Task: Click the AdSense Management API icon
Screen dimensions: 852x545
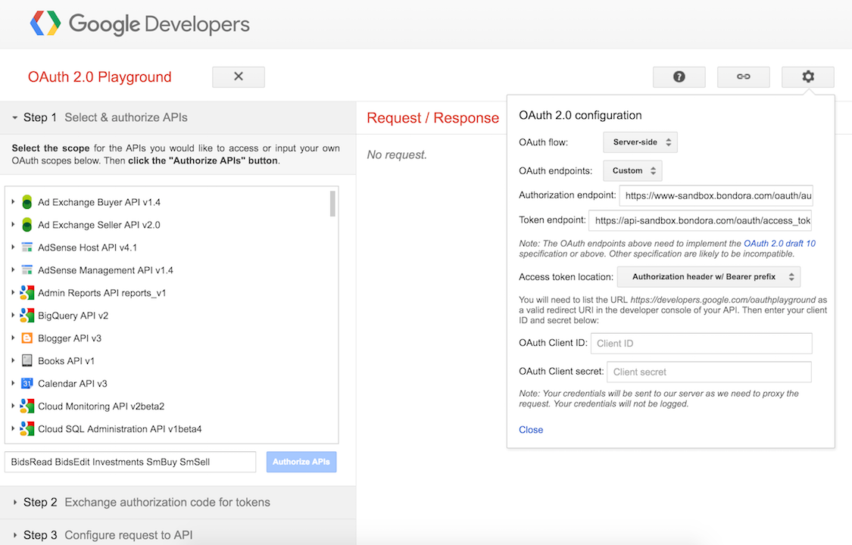Action: pyautogui.click(x=27, y=270)
